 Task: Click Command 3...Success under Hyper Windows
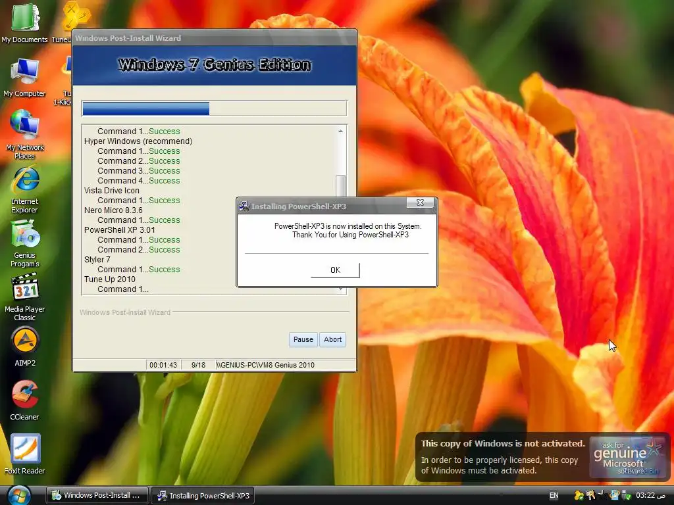[138, 171]
